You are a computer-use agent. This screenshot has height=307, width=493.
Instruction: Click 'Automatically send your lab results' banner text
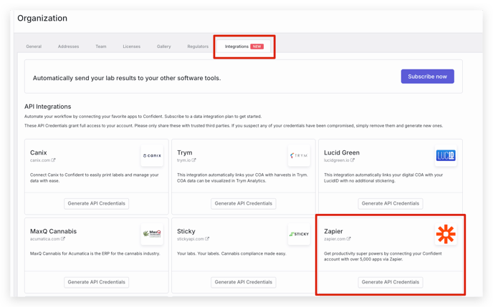[127, 78]
